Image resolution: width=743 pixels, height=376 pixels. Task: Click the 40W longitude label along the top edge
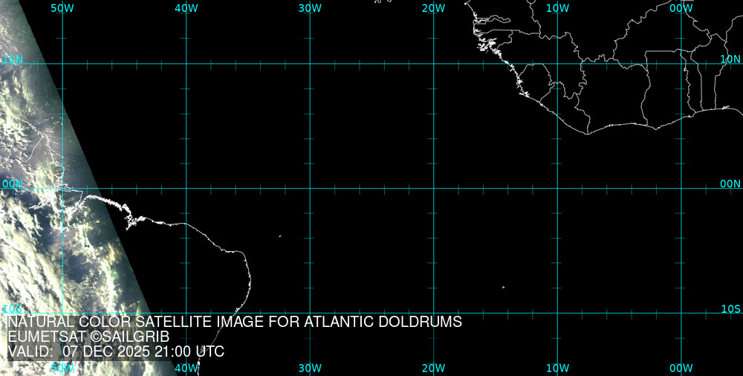pos(186,8)
